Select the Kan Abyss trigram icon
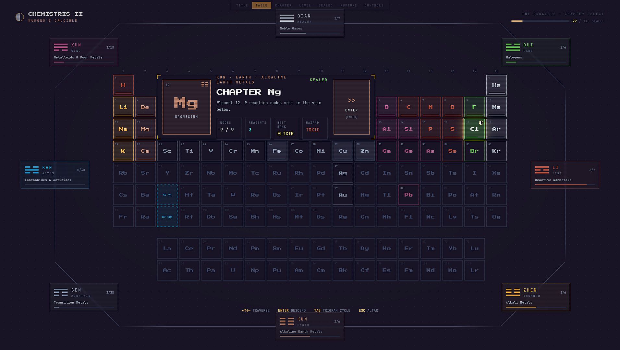The height and width of the screenshot is (350, 620). (32, 170)
